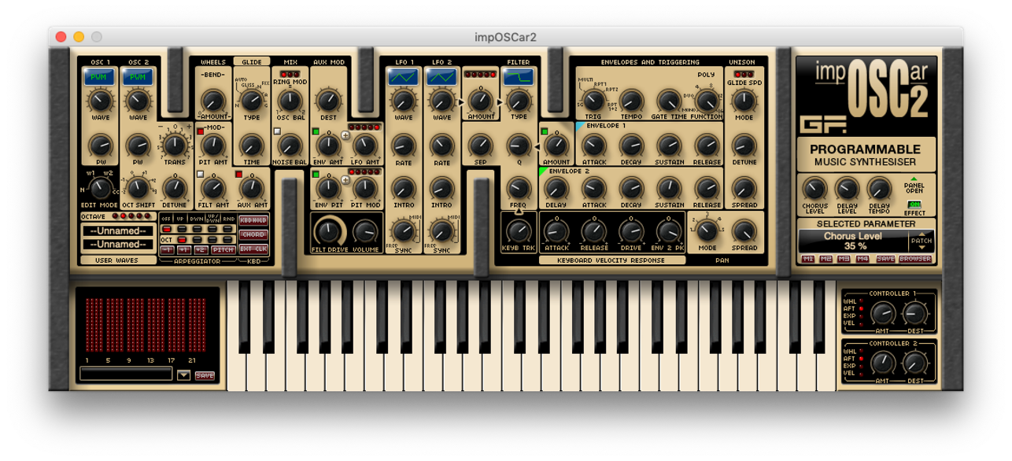1012x461 pixels.
Task: Click the Pan Spread knob
Action: click(x=744, y=230)
